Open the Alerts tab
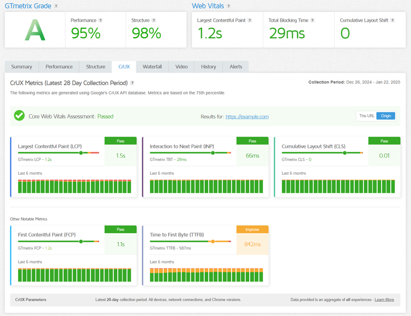 (235, 67)
